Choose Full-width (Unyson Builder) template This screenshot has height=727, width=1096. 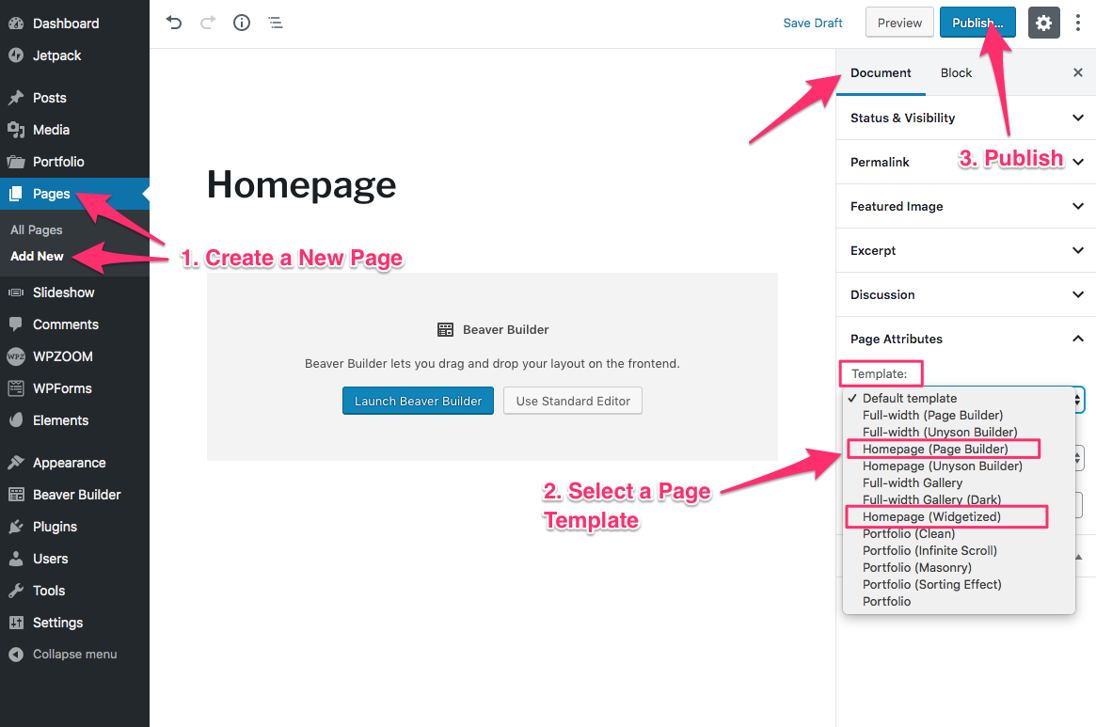pos(959,432)
